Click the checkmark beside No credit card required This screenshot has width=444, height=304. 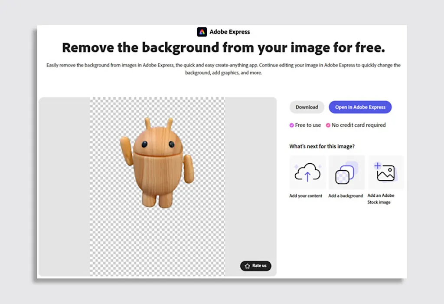pyautogui.click(x=328, y=125)
